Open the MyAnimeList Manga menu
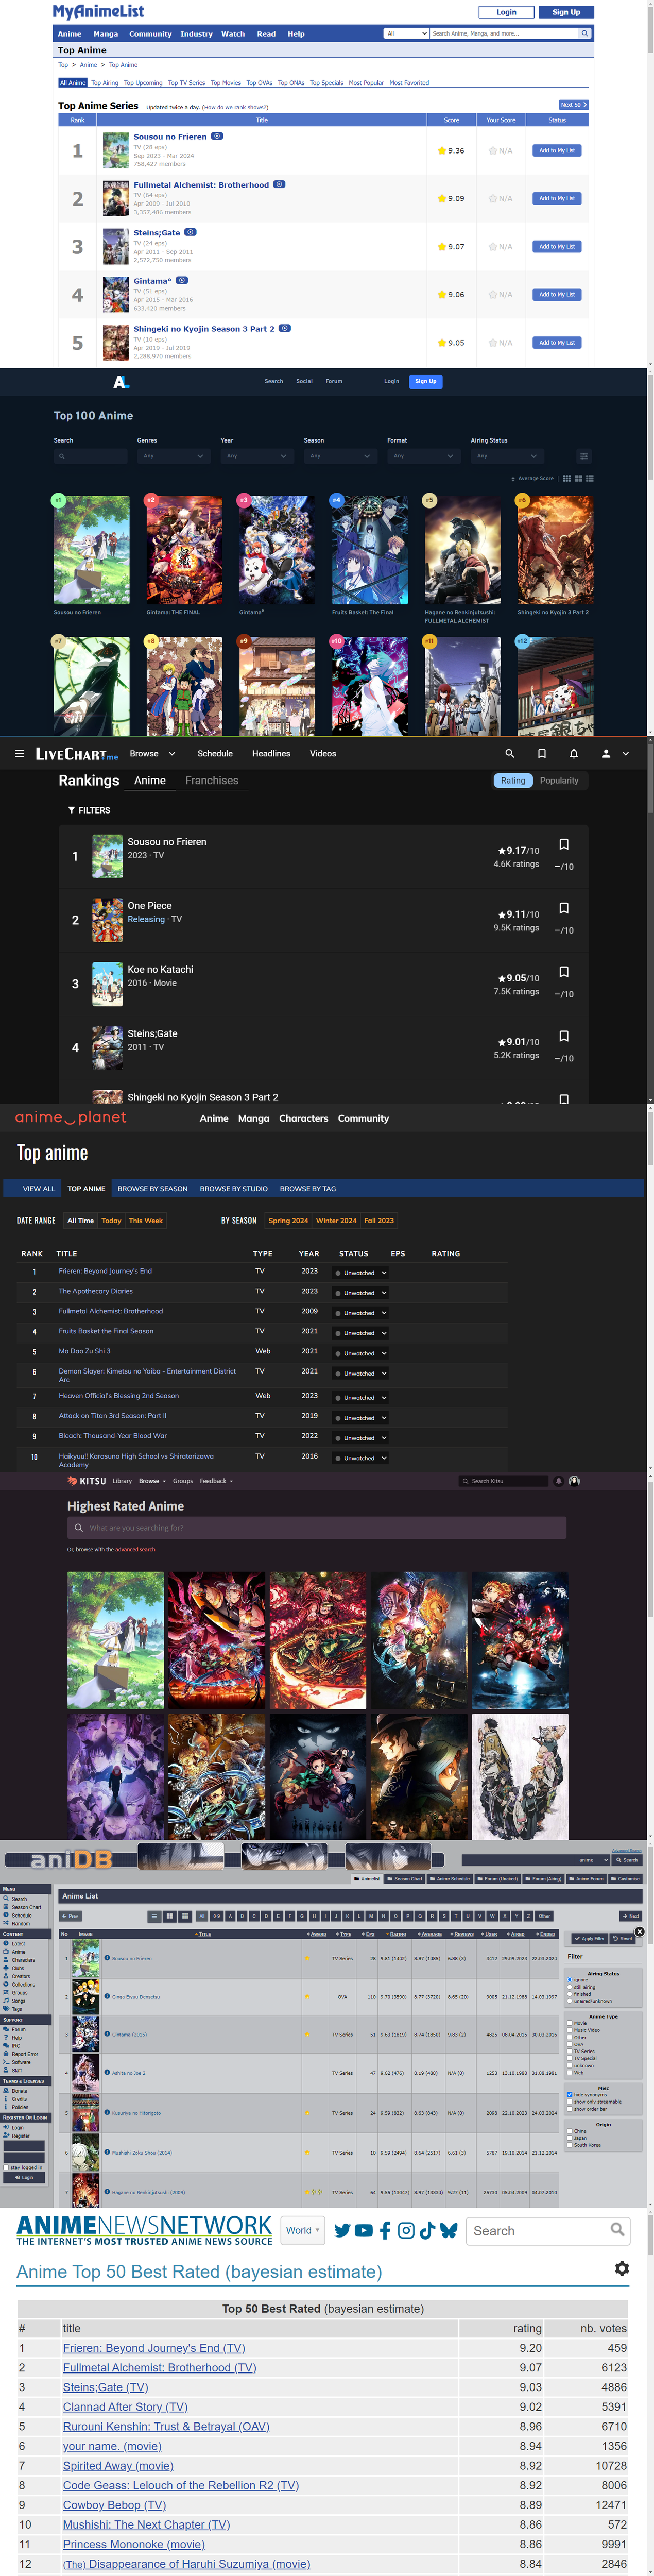 [x=106, y=34]
